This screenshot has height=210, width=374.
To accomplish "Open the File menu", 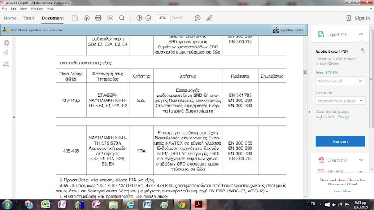I will [x=4, y=9].
